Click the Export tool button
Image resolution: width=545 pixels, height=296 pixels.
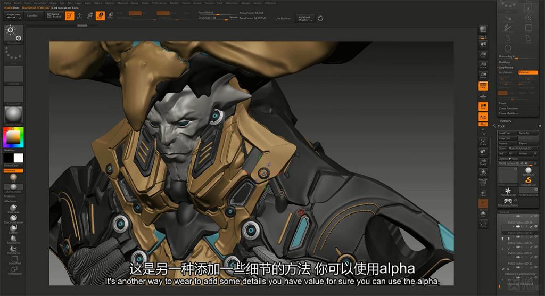point(528,143)
